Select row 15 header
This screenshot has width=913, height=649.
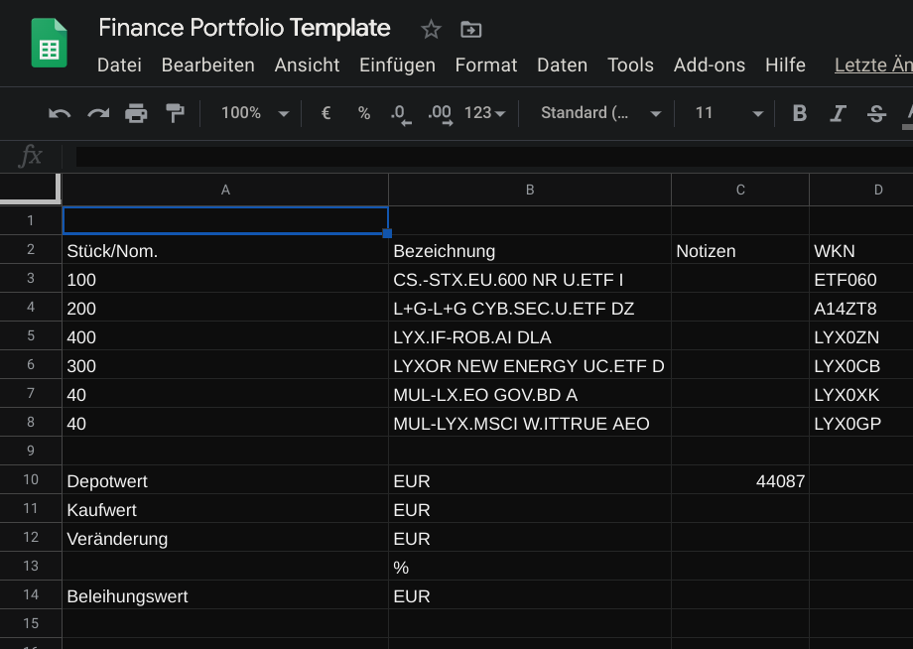[31, 623]
